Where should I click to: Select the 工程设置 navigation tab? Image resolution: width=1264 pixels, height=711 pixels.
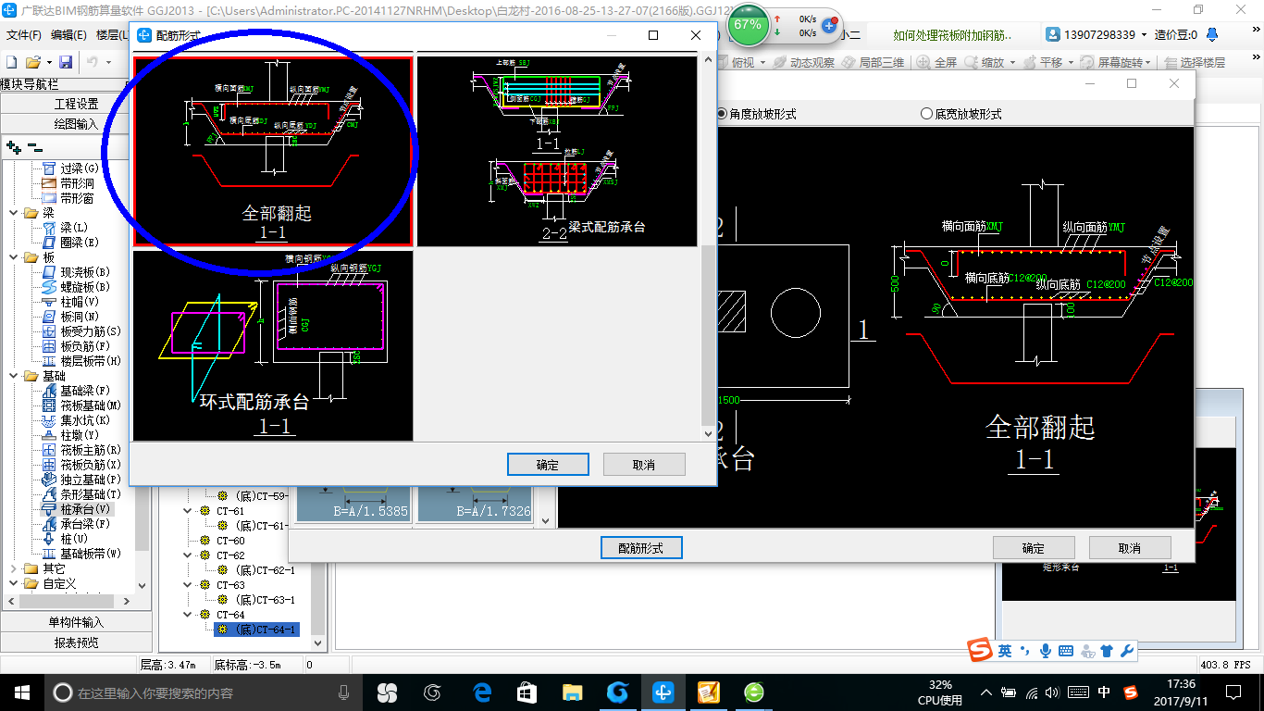coord(76,104)
